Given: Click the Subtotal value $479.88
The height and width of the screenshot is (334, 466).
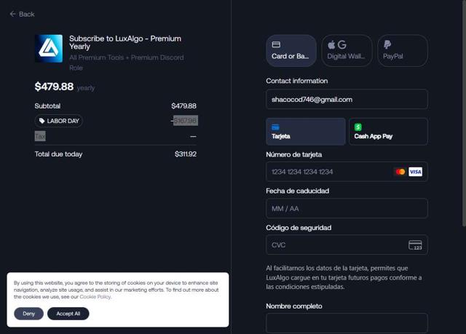Looking at the screenshot, I should pyautogui.click(x=183, y=106).
